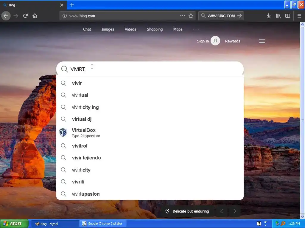
Task: Switch to Google Chrome Installer taskbar button
Action: pyautogui.click(x=103, y=224)
